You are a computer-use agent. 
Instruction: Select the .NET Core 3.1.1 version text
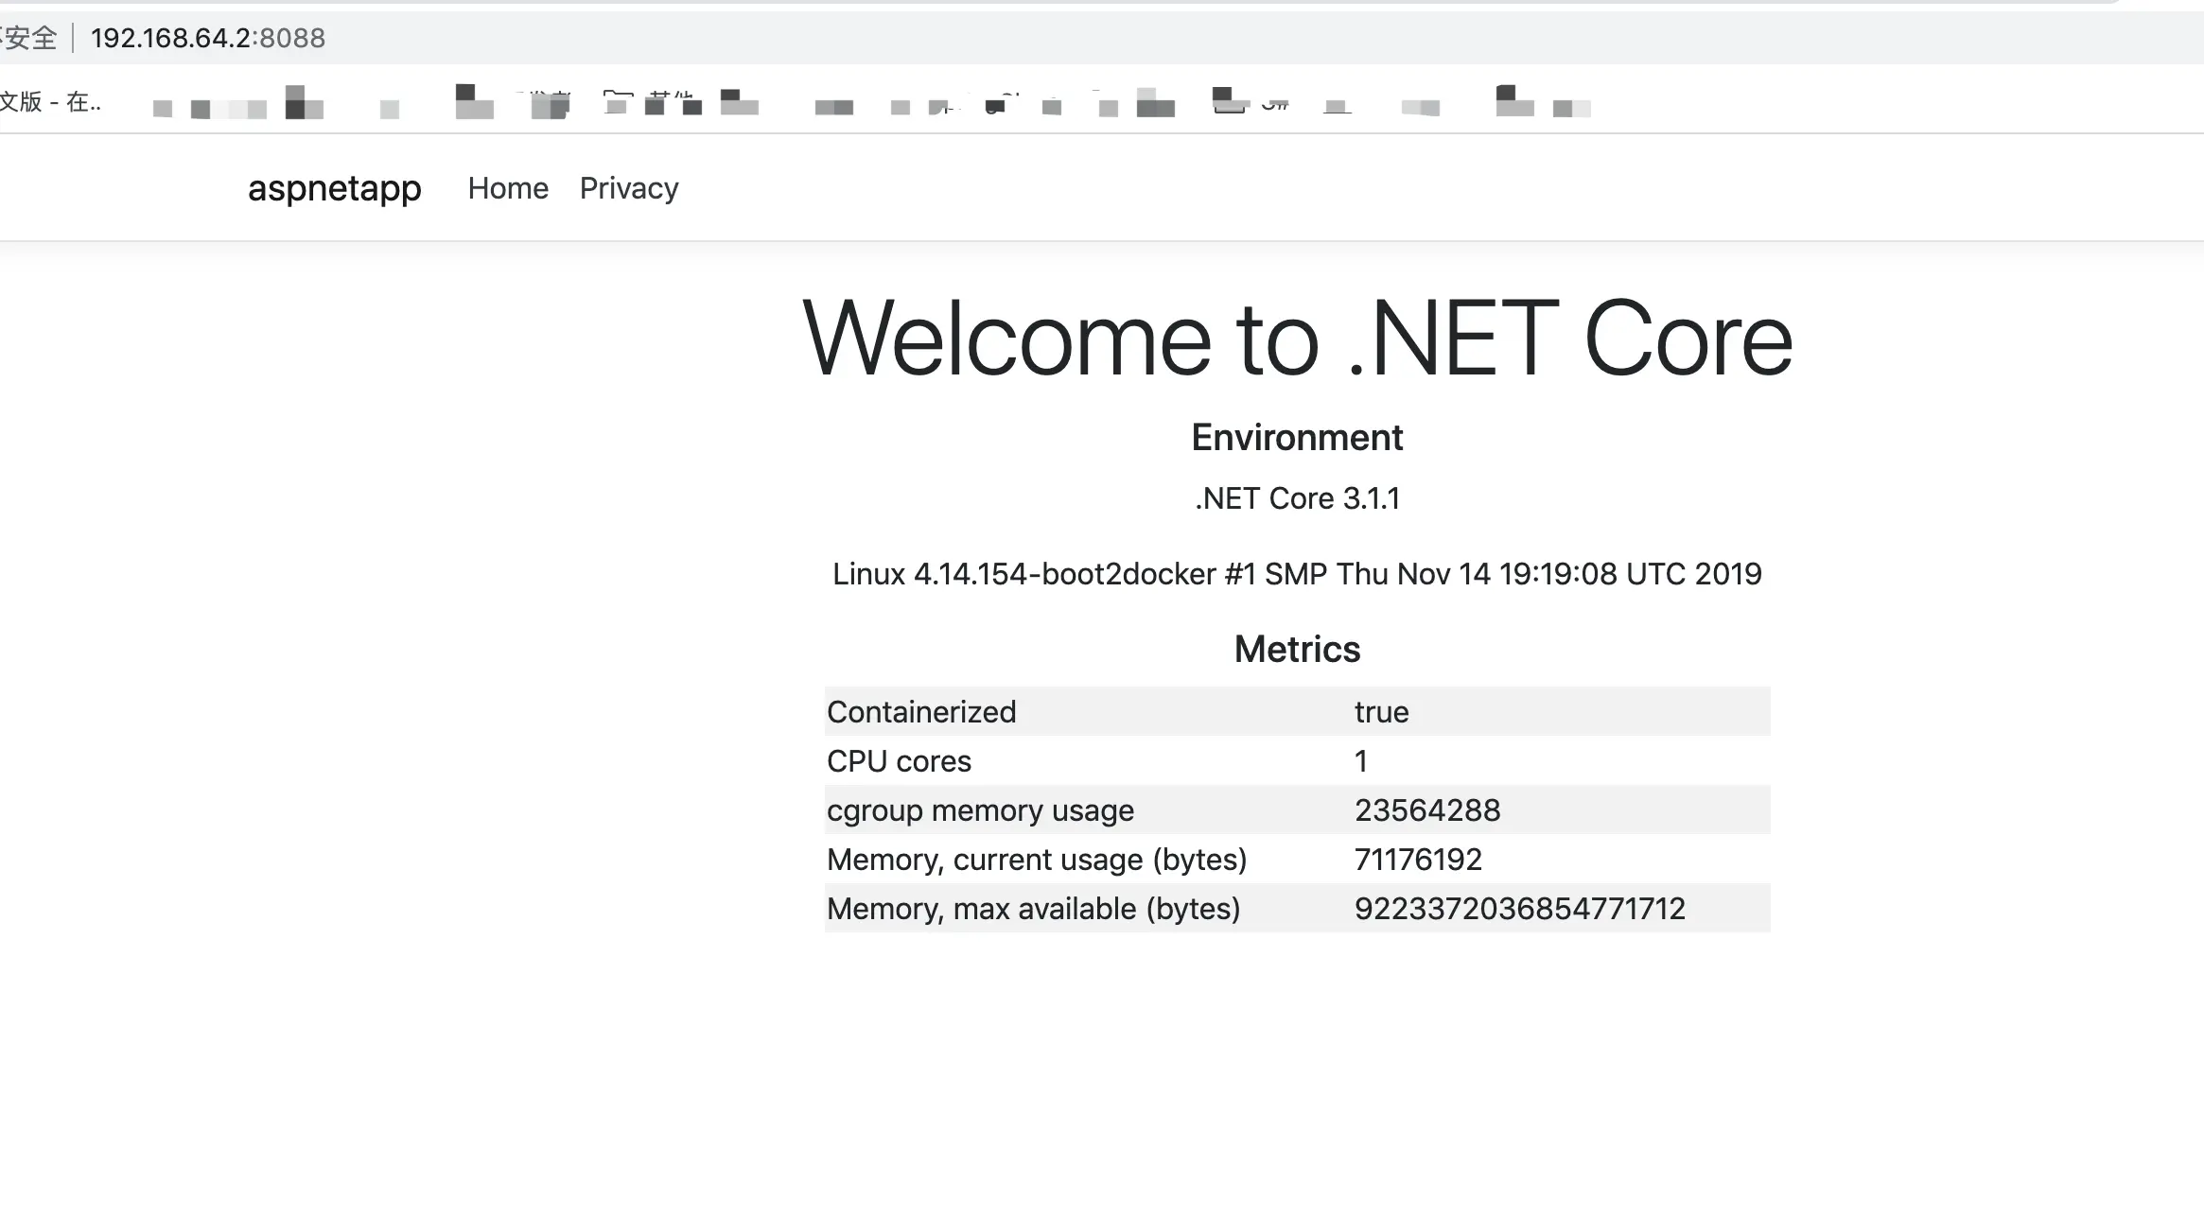[x=1297, y=498]
